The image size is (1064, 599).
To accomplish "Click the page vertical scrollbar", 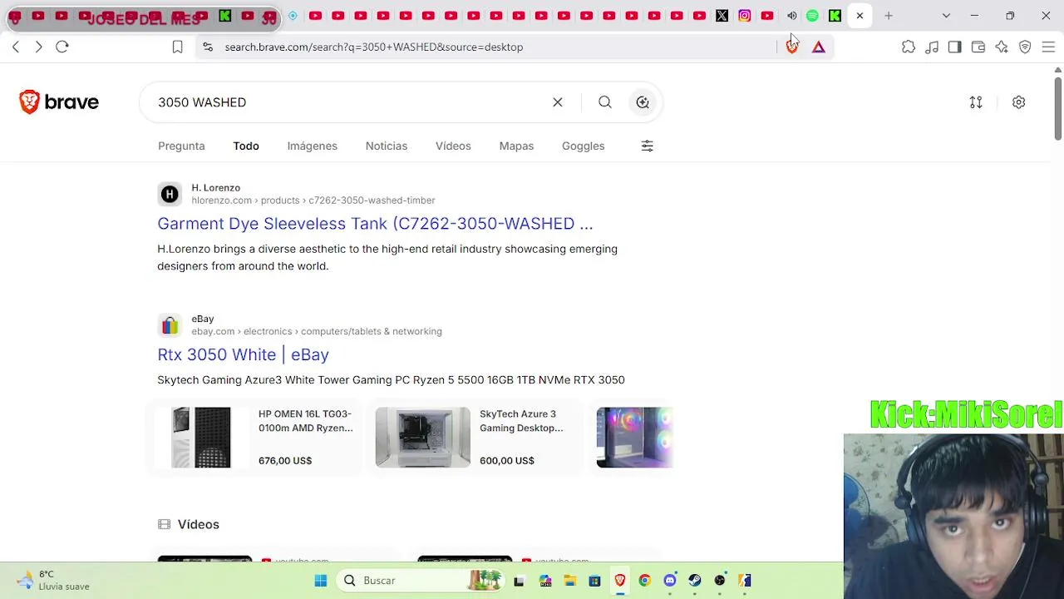I will 1057,108.
